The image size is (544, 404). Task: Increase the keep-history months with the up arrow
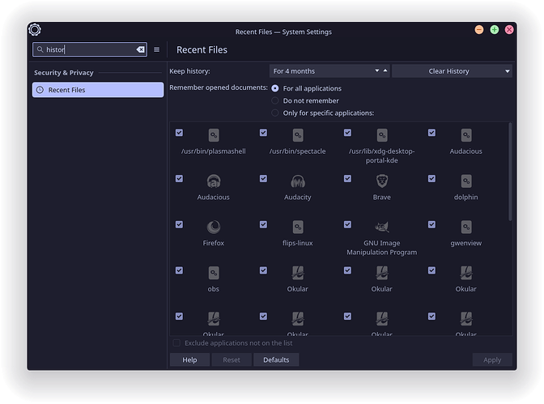point(385,70)
